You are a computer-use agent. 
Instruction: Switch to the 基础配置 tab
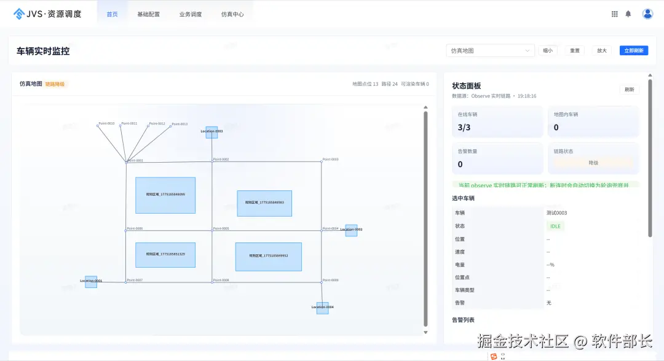coord(148,13)
